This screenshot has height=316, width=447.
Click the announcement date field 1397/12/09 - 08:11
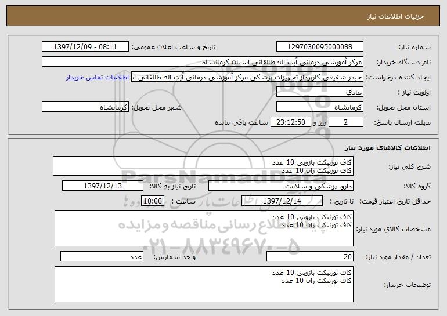click(85, 47)
